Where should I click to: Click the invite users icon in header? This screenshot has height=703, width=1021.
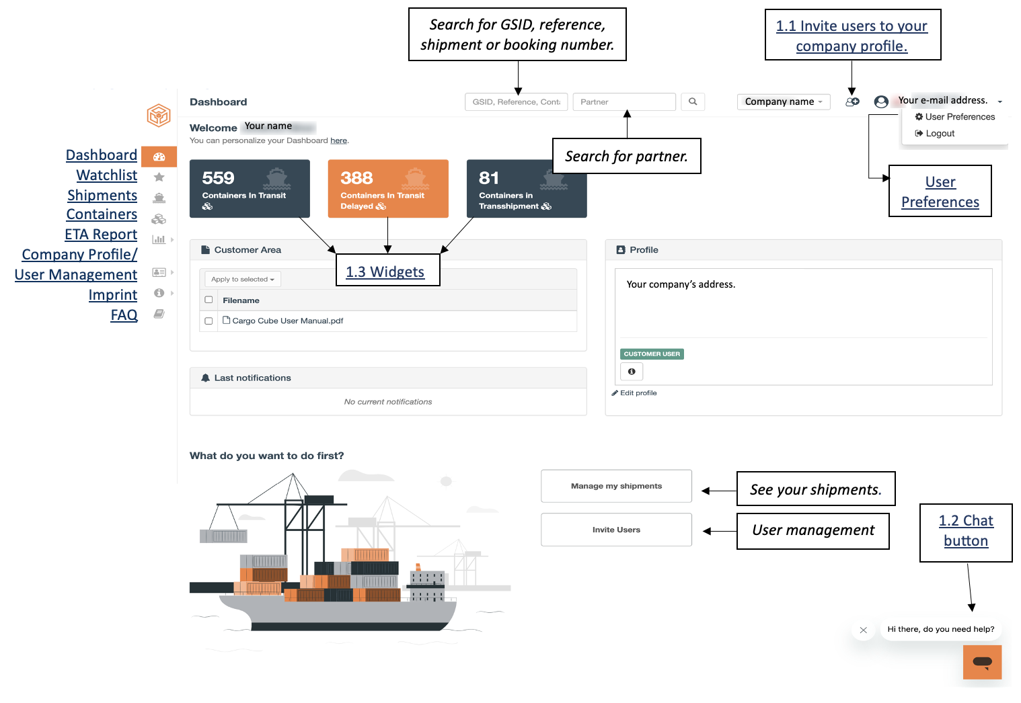tap(852, 101)
